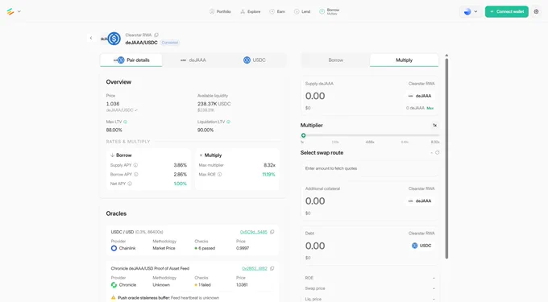Open the Lend section
The height and width of the screenshot is (302, 548).
[x=302, y=11]
